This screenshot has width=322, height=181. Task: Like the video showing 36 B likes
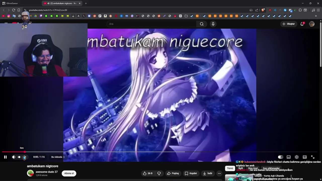(x=148, y=173)
